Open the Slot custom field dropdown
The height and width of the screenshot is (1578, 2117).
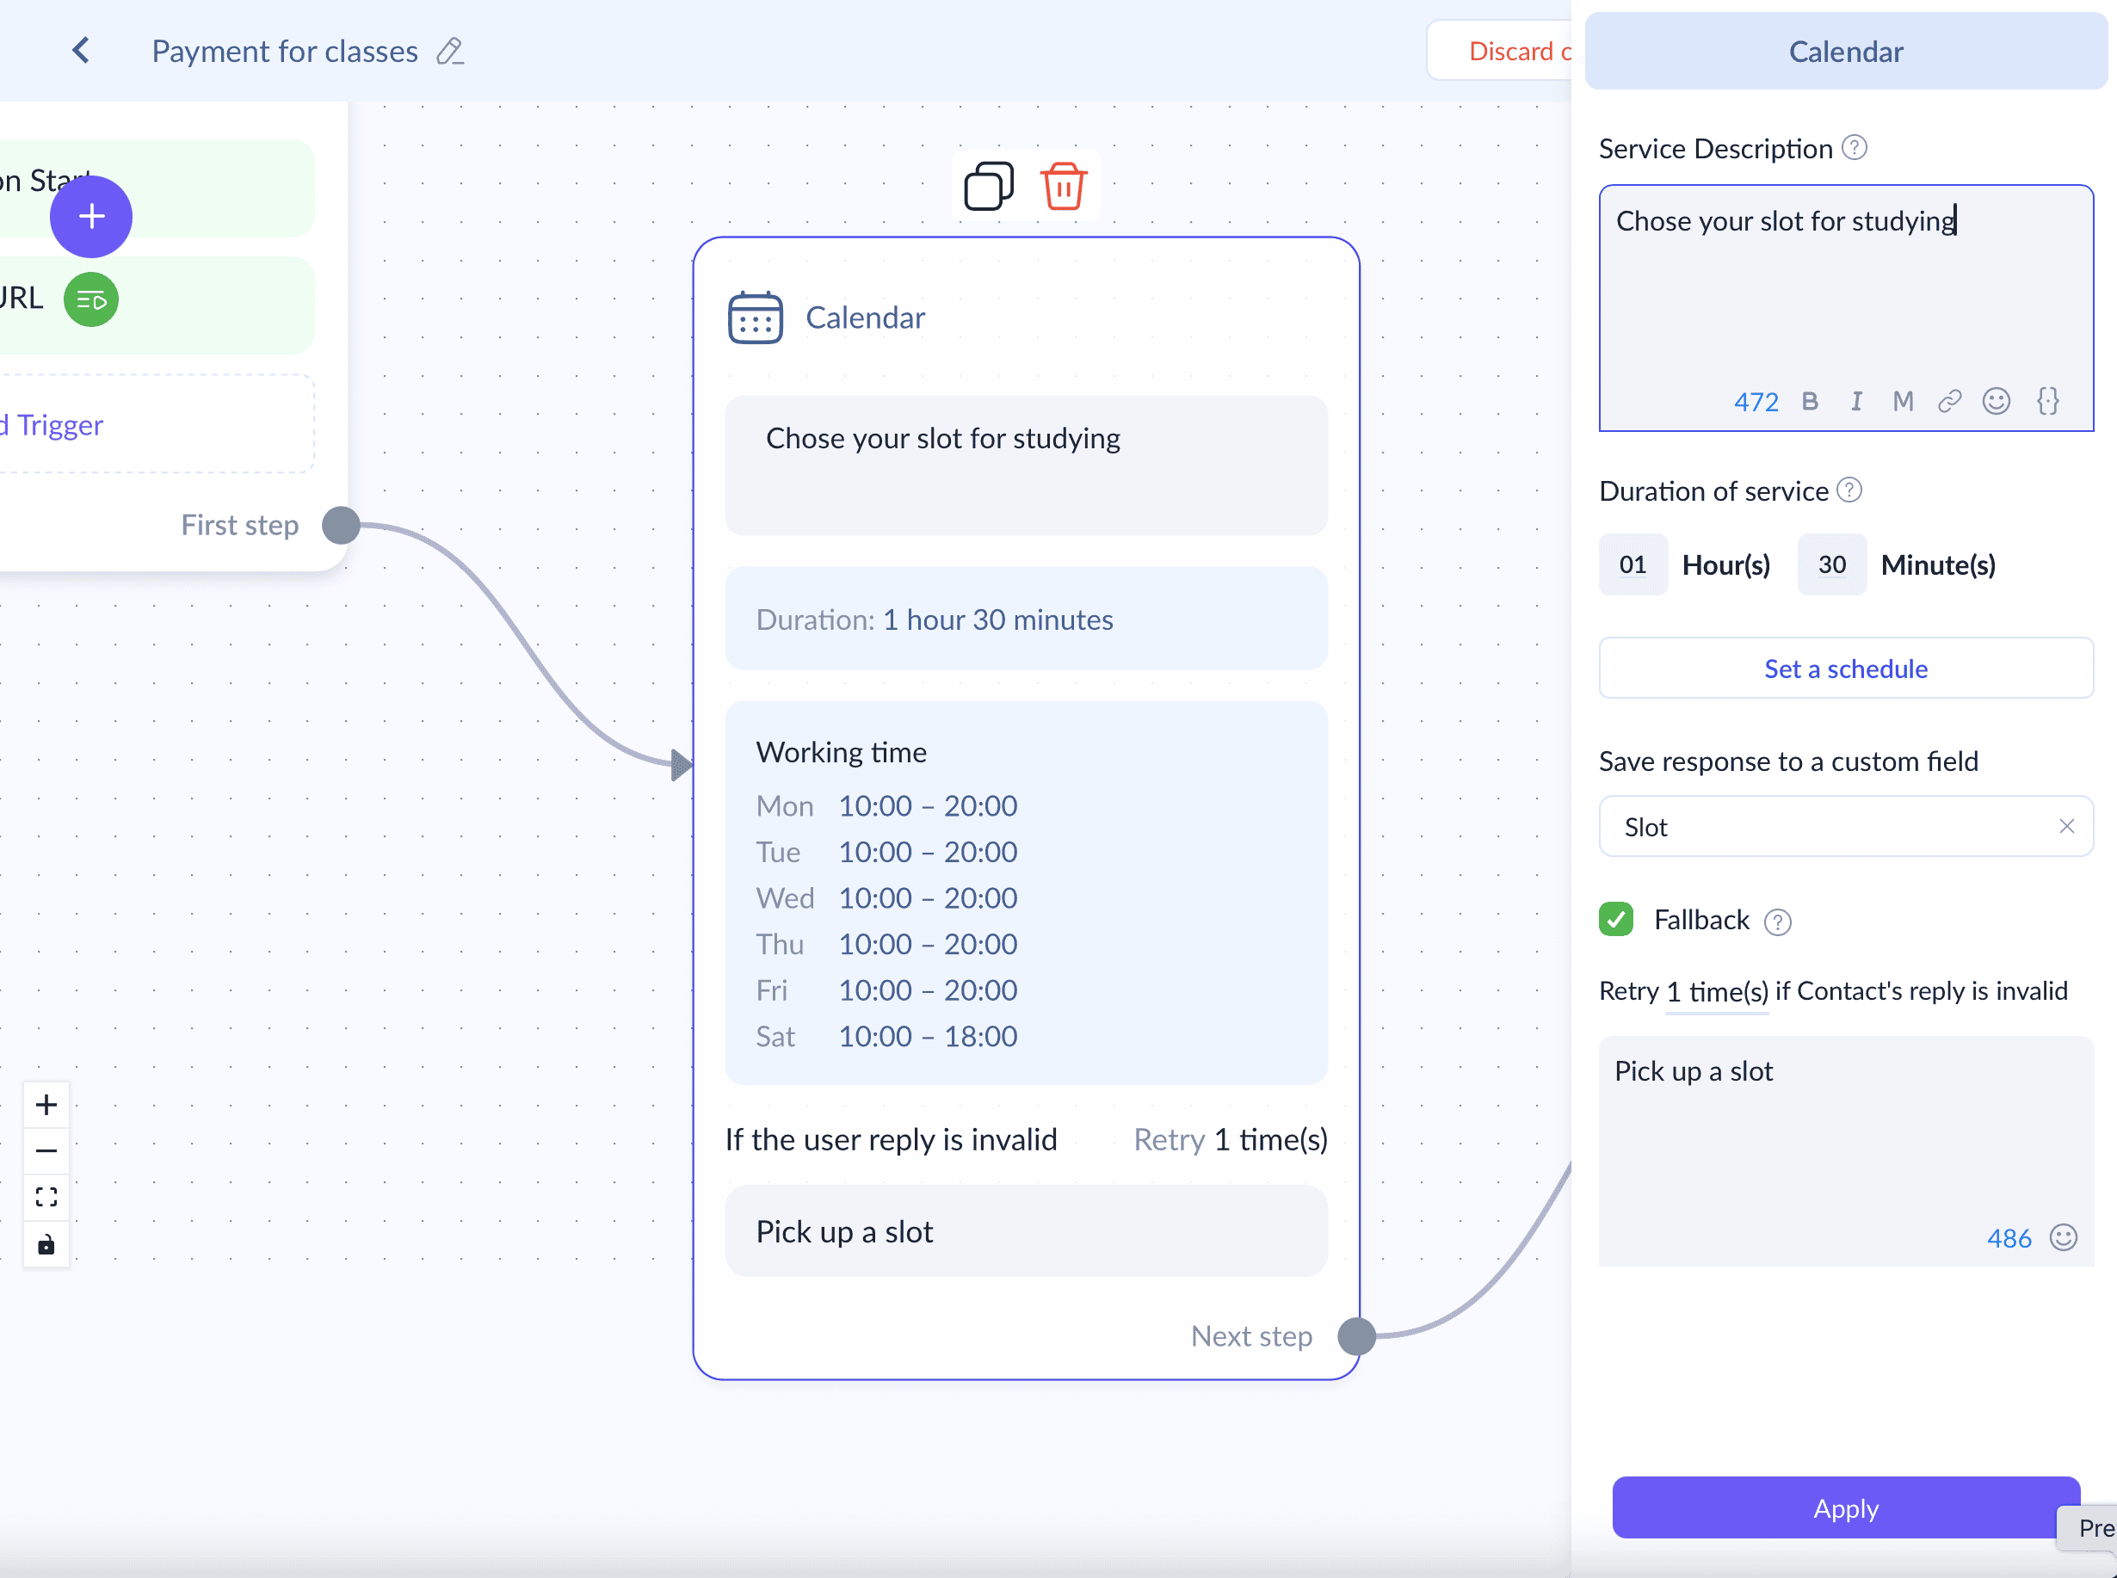(x=1846, y=826)
